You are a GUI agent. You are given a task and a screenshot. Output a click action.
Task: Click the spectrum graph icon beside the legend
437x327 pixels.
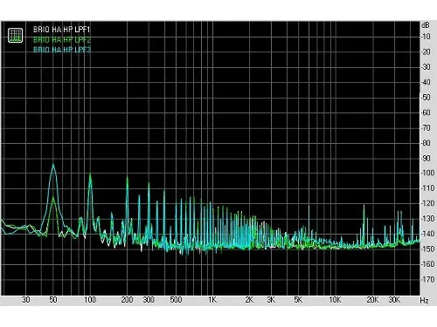click(x=15, y=36)
